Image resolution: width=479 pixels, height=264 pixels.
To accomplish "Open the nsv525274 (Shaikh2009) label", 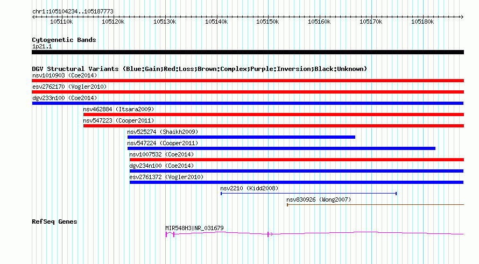I will (x=163, y=132).
